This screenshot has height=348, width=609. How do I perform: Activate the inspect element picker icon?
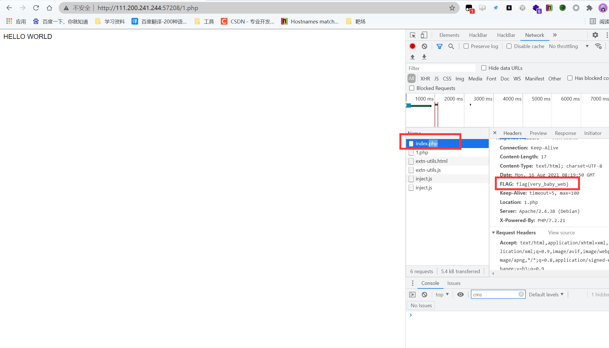[x=413, y=35]
